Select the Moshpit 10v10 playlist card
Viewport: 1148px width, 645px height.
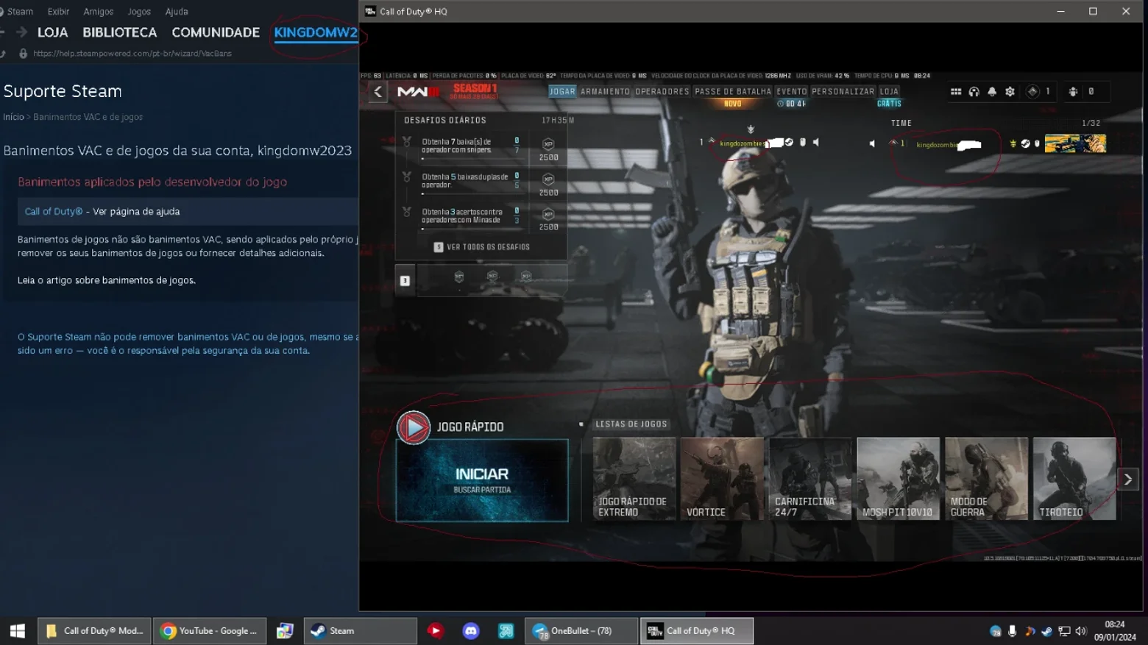(x=899, y=479)
